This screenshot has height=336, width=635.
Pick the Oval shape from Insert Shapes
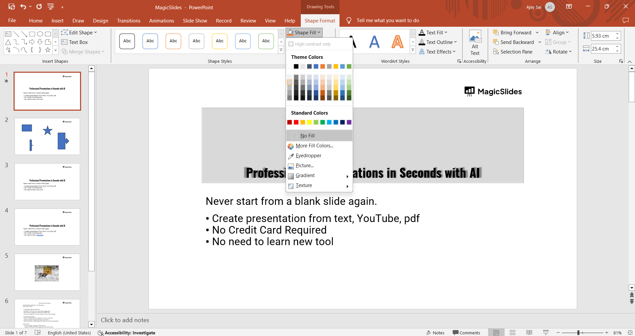[40, 34]
